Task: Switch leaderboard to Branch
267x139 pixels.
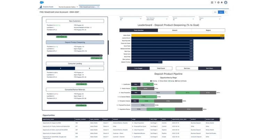Action: coord(175,31)
